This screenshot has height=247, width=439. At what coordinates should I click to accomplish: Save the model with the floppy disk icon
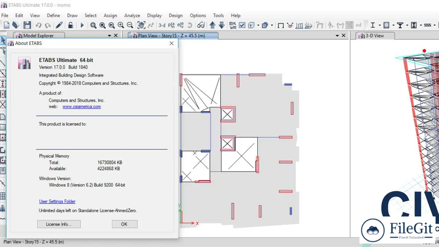point(27,25)
